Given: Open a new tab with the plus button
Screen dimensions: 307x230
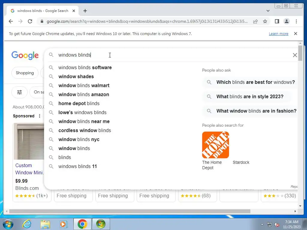Looking at the screenshot, I should coord(85,11).
